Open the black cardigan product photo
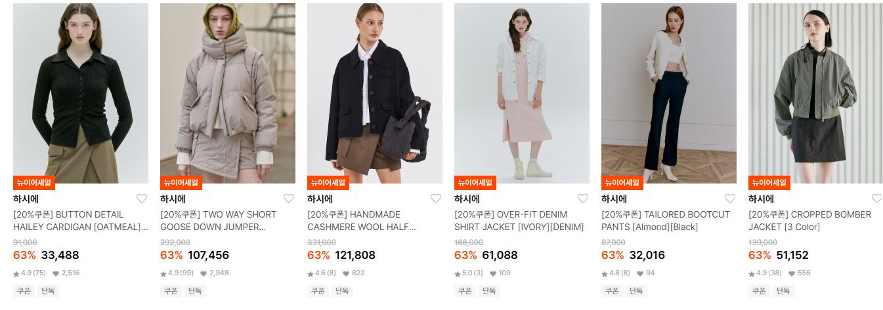This screenshot has height=310, width=883. click(81, 93)
